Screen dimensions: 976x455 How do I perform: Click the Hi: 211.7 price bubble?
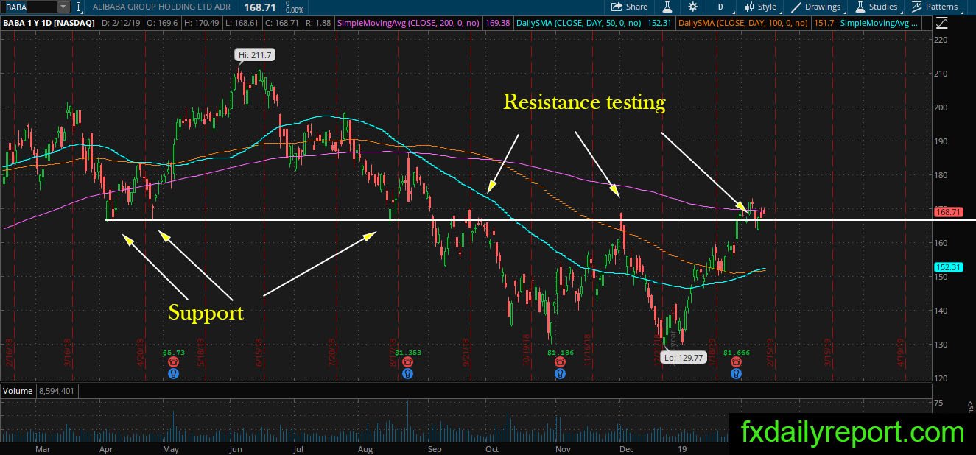pyautogui.click(x=256, y=54)
